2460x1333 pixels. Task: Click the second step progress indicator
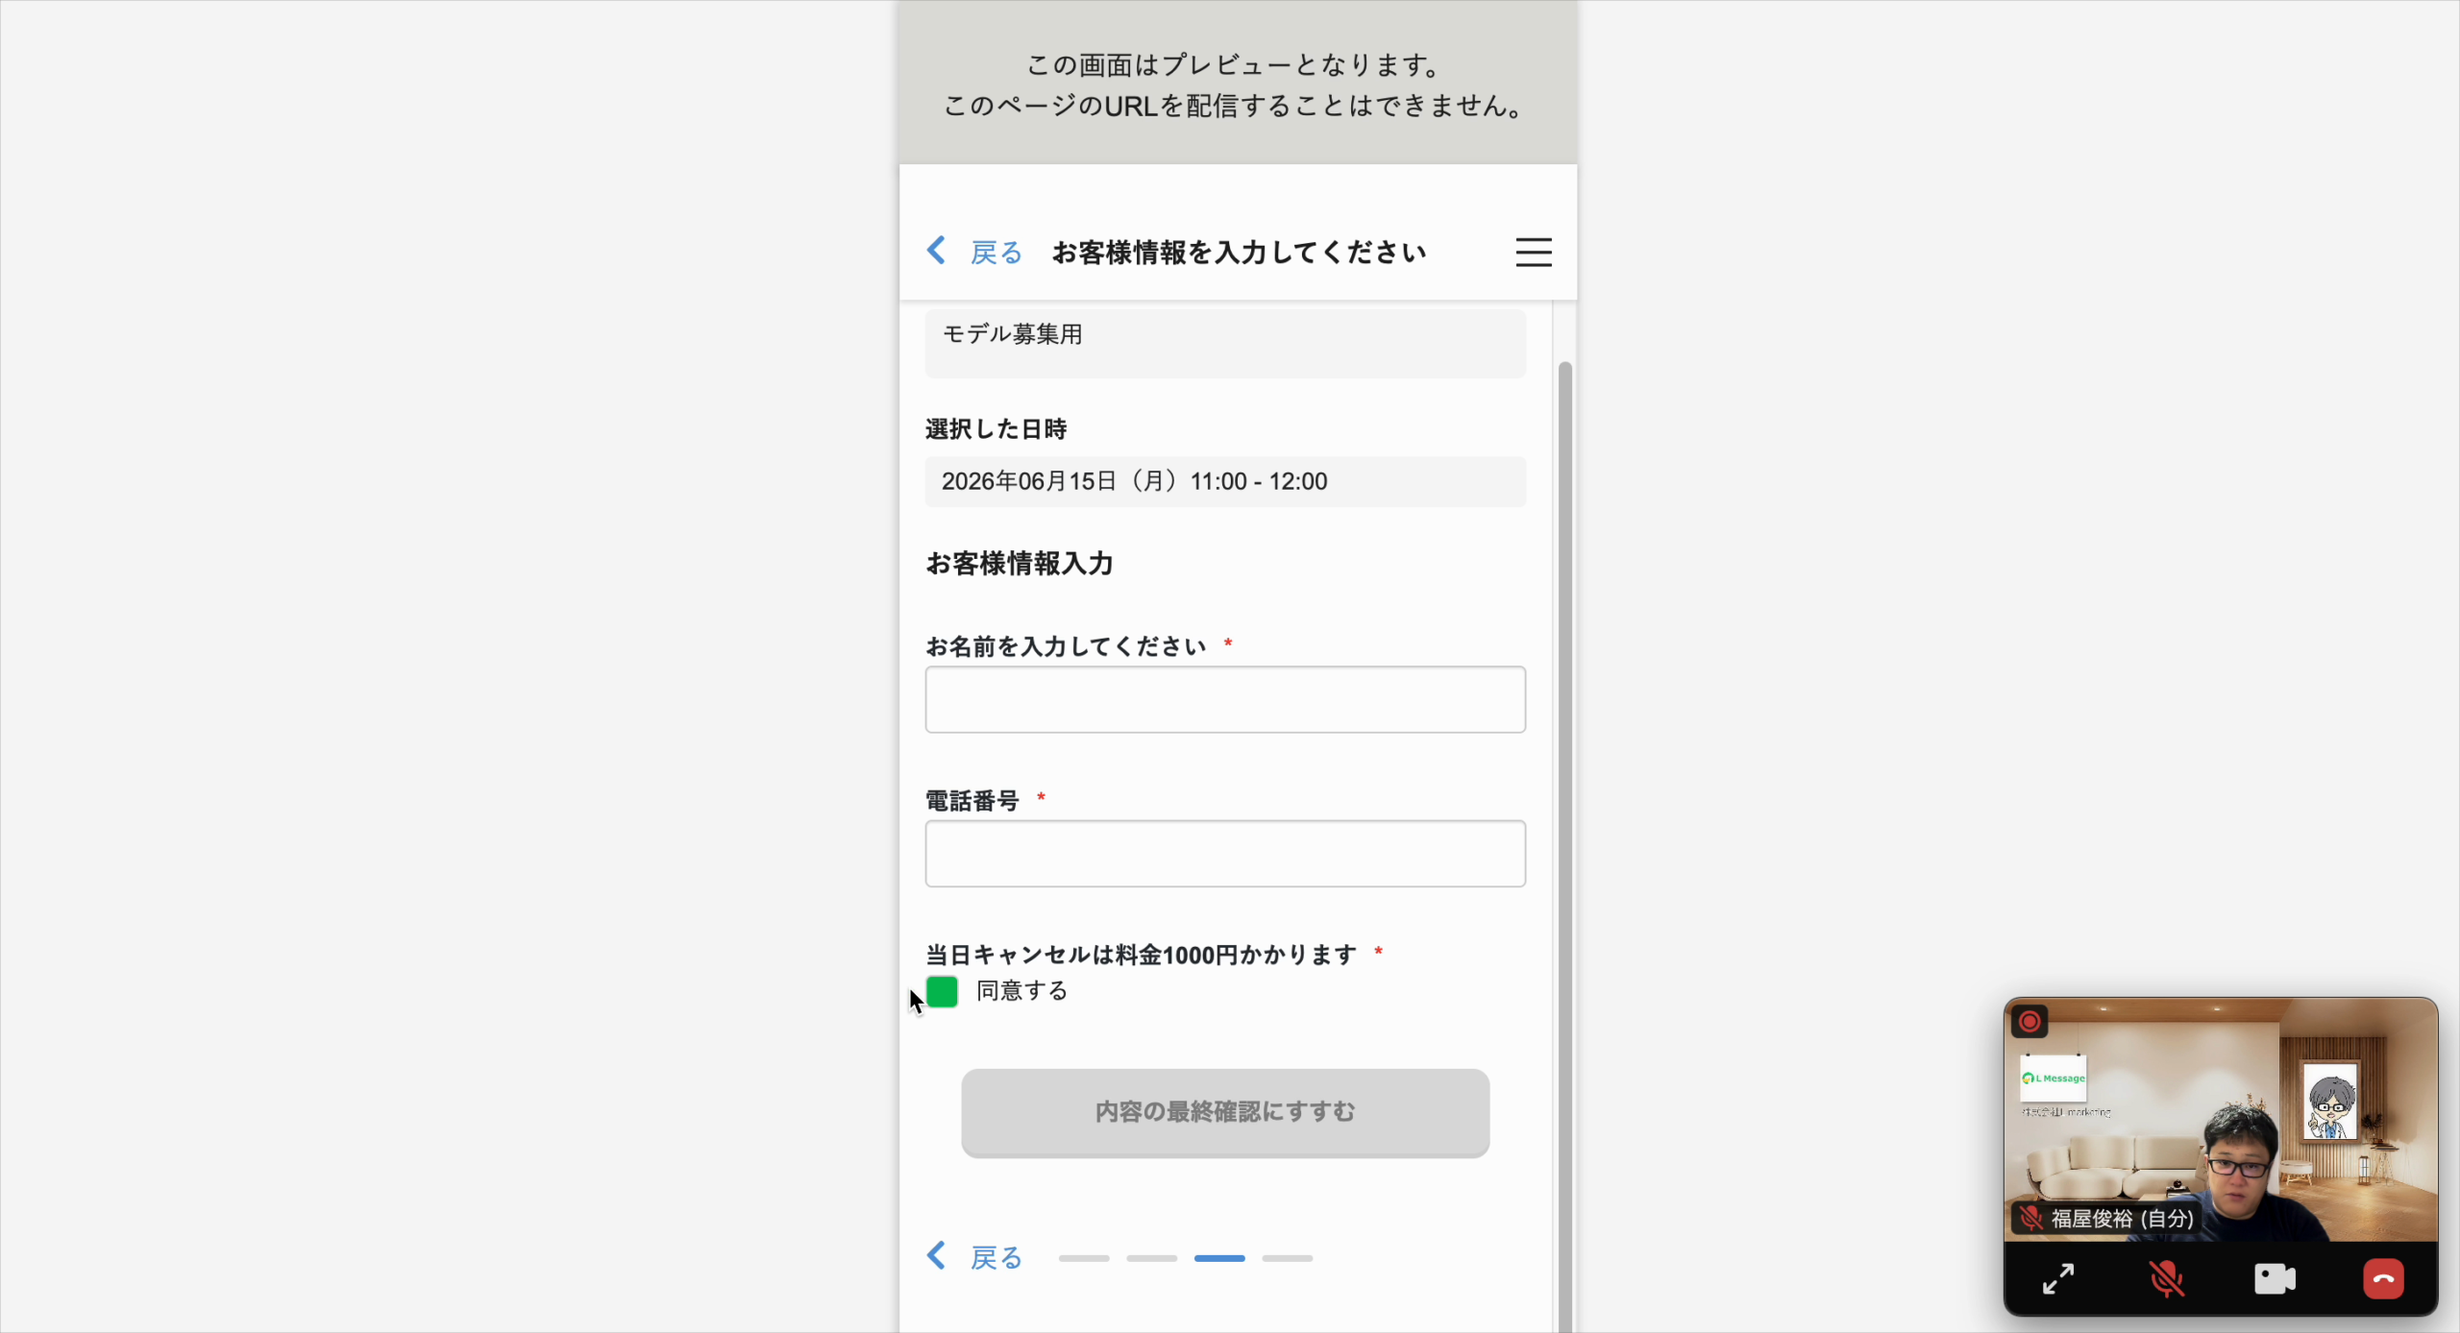tap(1152, 1258)
